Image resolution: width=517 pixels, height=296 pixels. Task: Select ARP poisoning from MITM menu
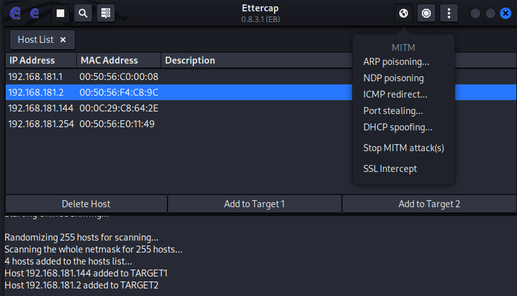coord(396,62)
